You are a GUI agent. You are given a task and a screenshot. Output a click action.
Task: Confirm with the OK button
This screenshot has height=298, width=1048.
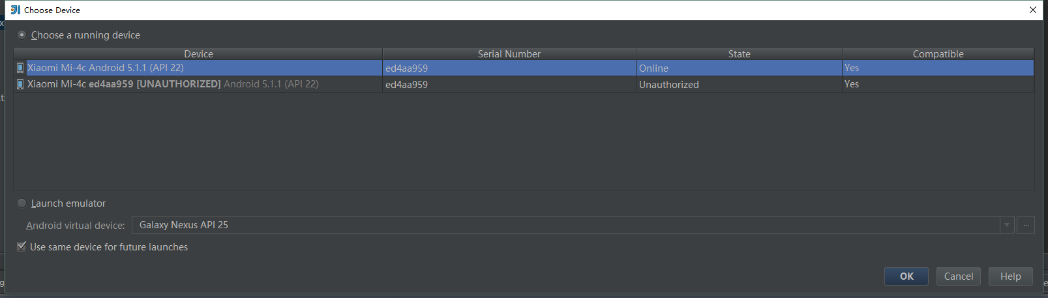point(906,276)
